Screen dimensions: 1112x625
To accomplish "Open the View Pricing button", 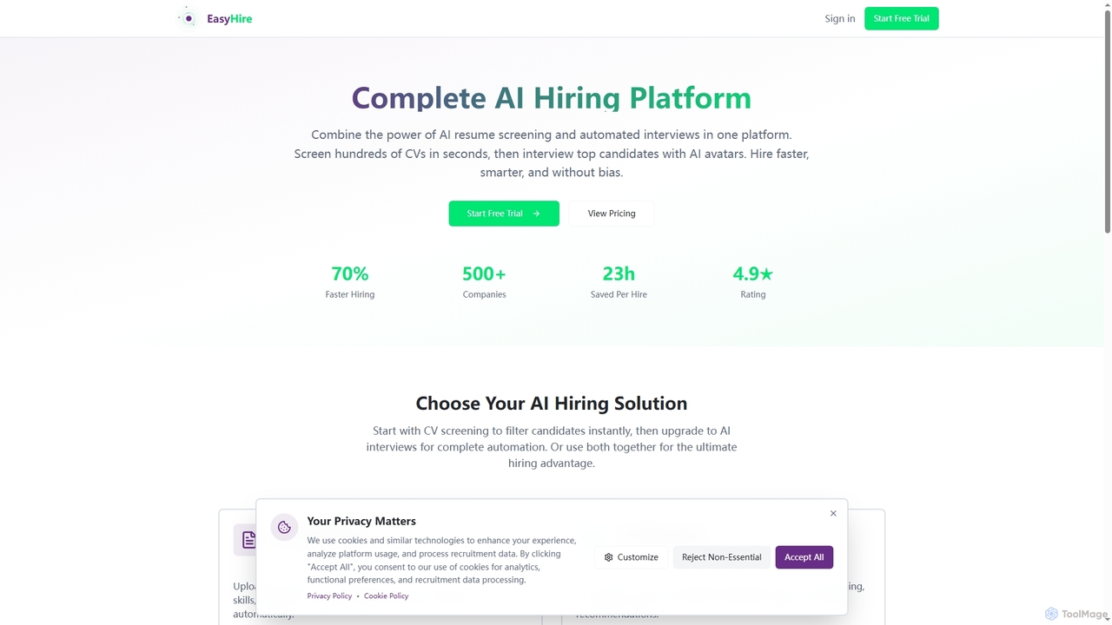I will [x=612, y=214].
